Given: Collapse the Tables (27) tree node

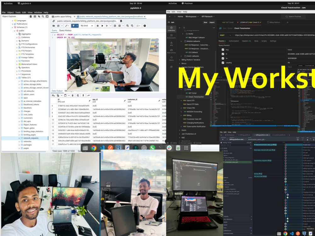Looking at the screenshot, I should click(x=17, y=78).
